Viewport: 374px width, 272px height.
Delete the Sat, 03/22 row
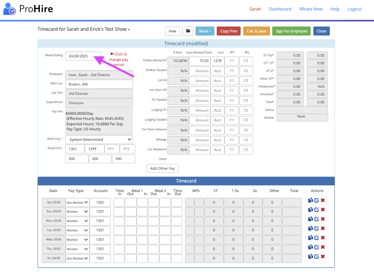click(323, 200)
